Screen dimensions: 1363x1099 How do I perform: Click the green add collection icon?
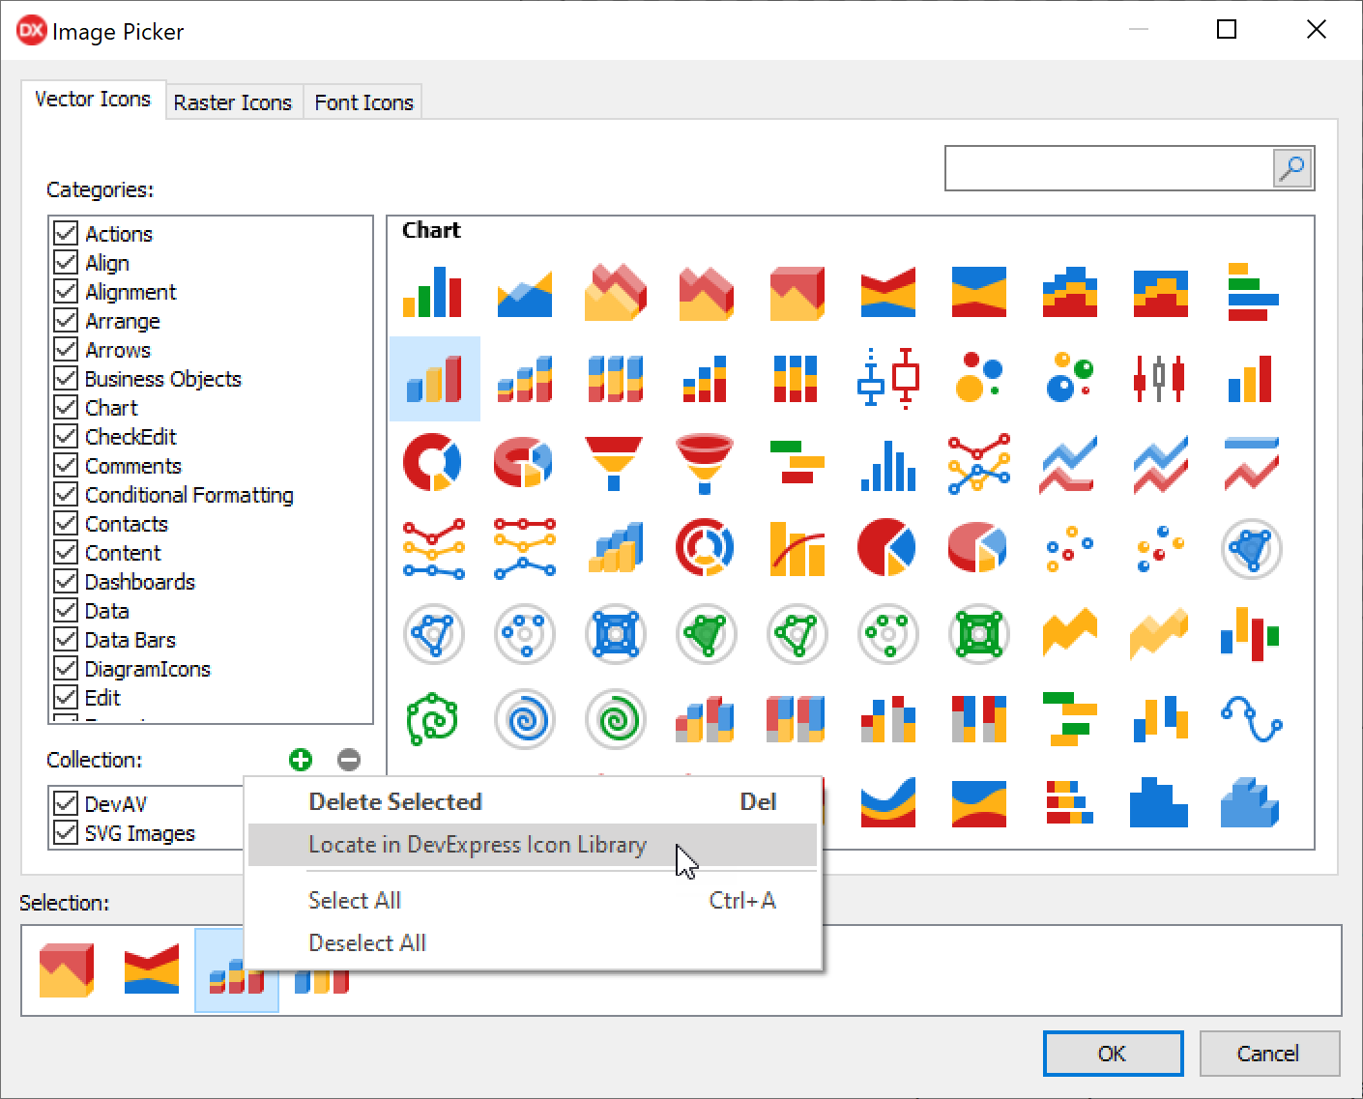(301, 760)
